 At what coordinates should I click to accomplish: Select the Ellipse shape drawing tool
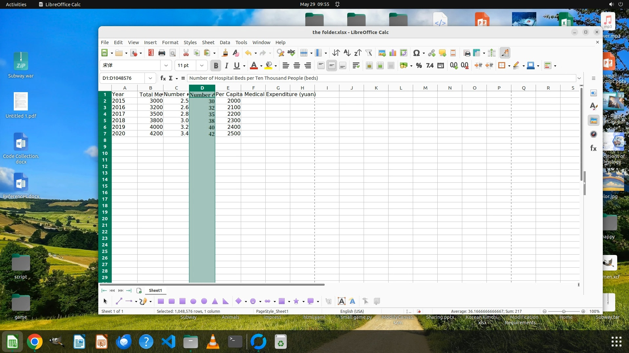[x=193, y=301]
